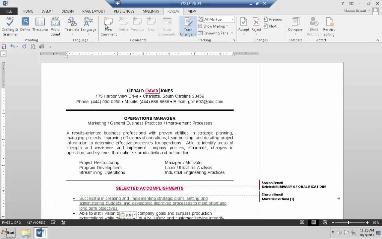The image size is (382, 239).
Task: Toggle the Reviewing Pane
Action: 214,33
